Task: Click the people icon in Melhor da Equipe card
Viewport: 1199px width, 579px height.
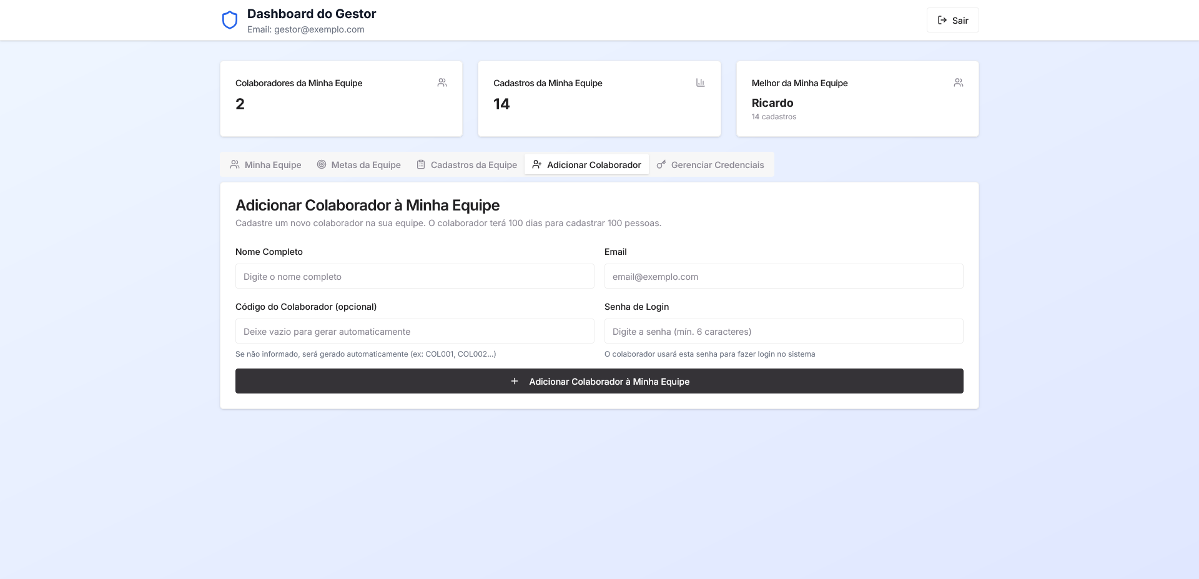Action: pyautogui.click(x=958, y=82)
